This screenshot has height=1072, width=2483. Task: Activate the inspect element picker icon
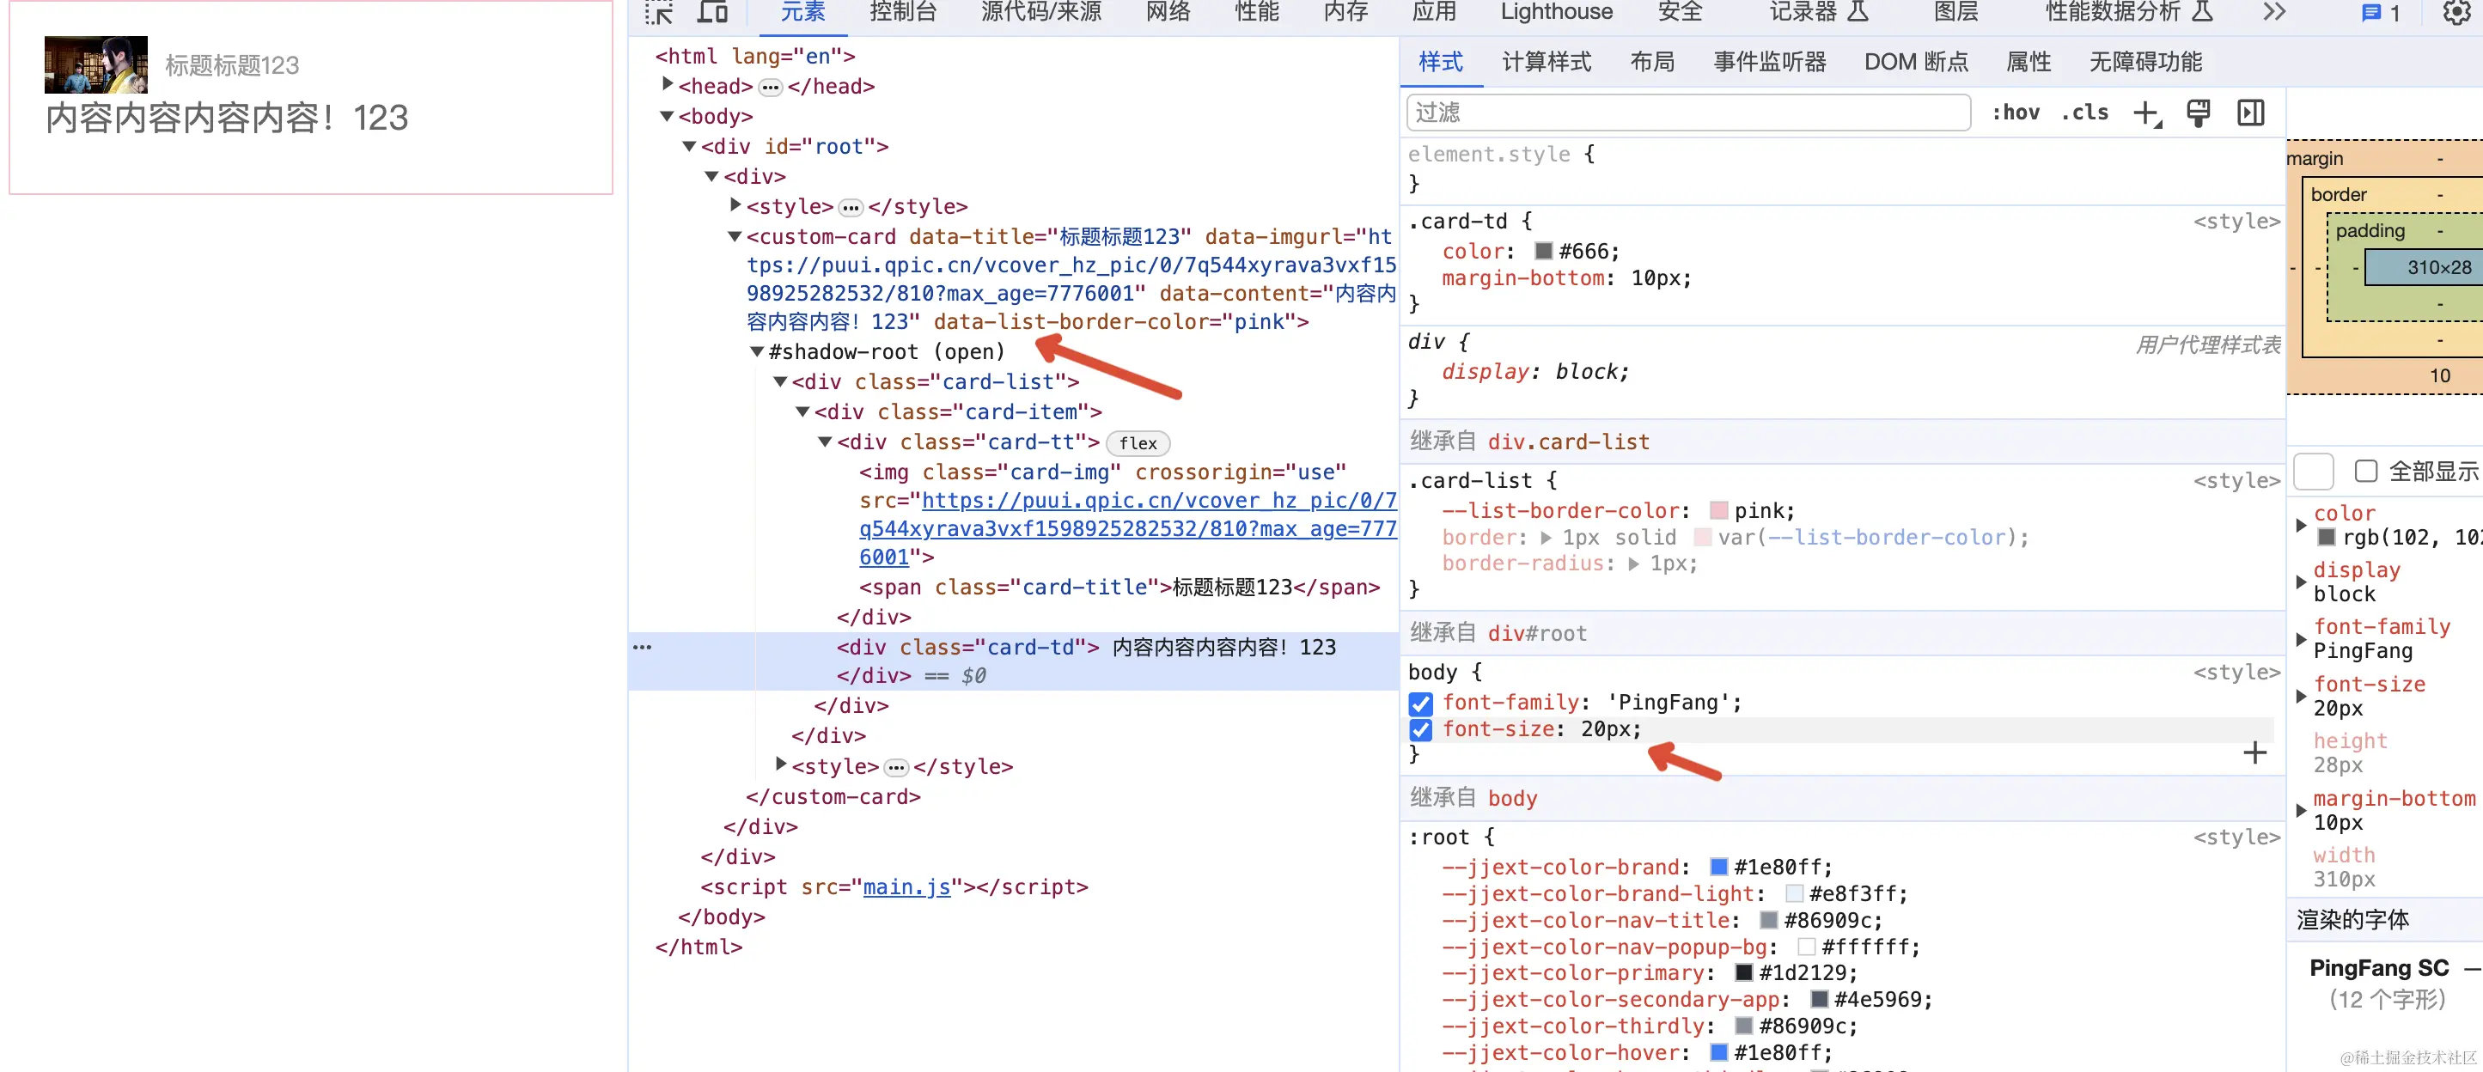pyautogui.click(x=659, y=13)
